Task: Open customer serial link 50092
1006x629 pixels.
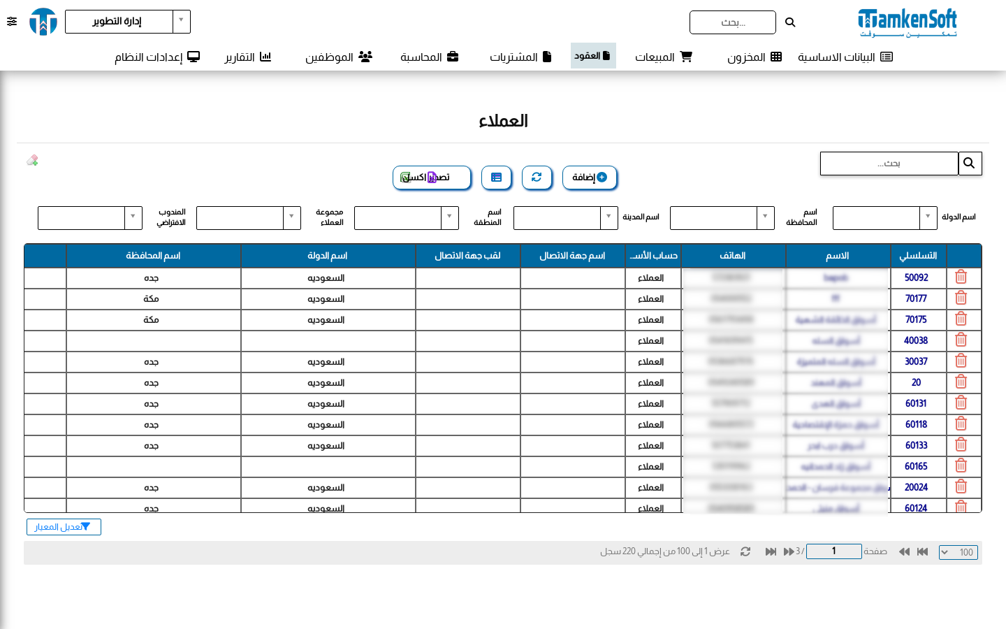Action: [916, 277]
